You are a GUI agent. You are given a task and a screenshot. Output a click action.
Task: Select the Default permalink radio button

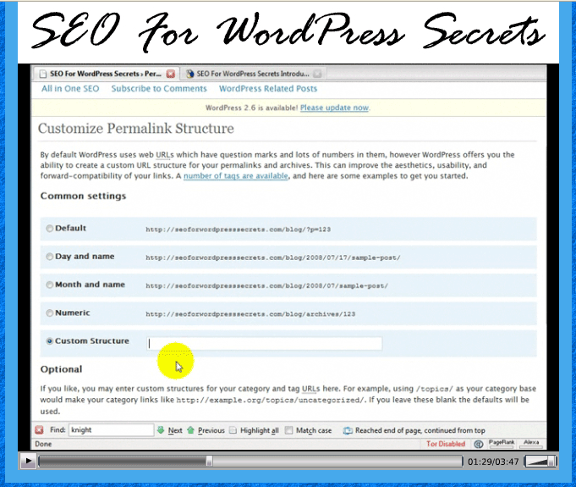coord(50,229)
